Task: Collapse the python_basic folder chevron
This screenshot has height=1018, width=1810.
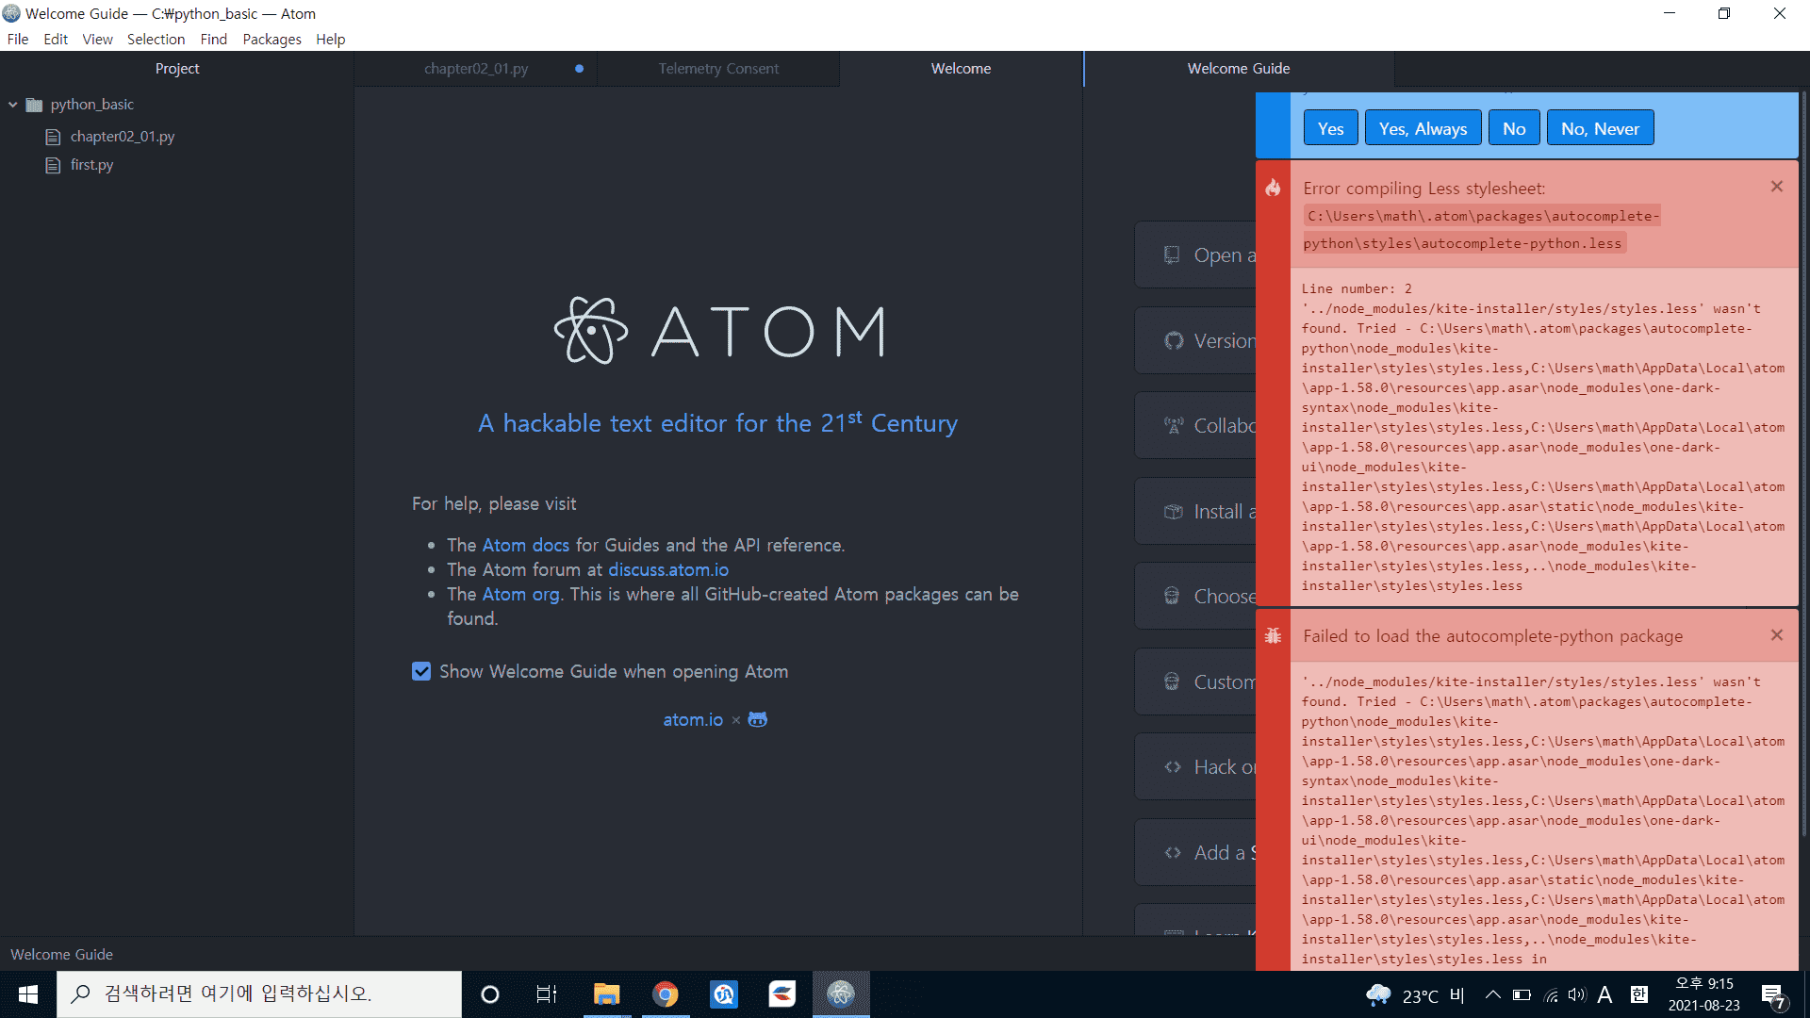Action: click(x=13, y=105)
